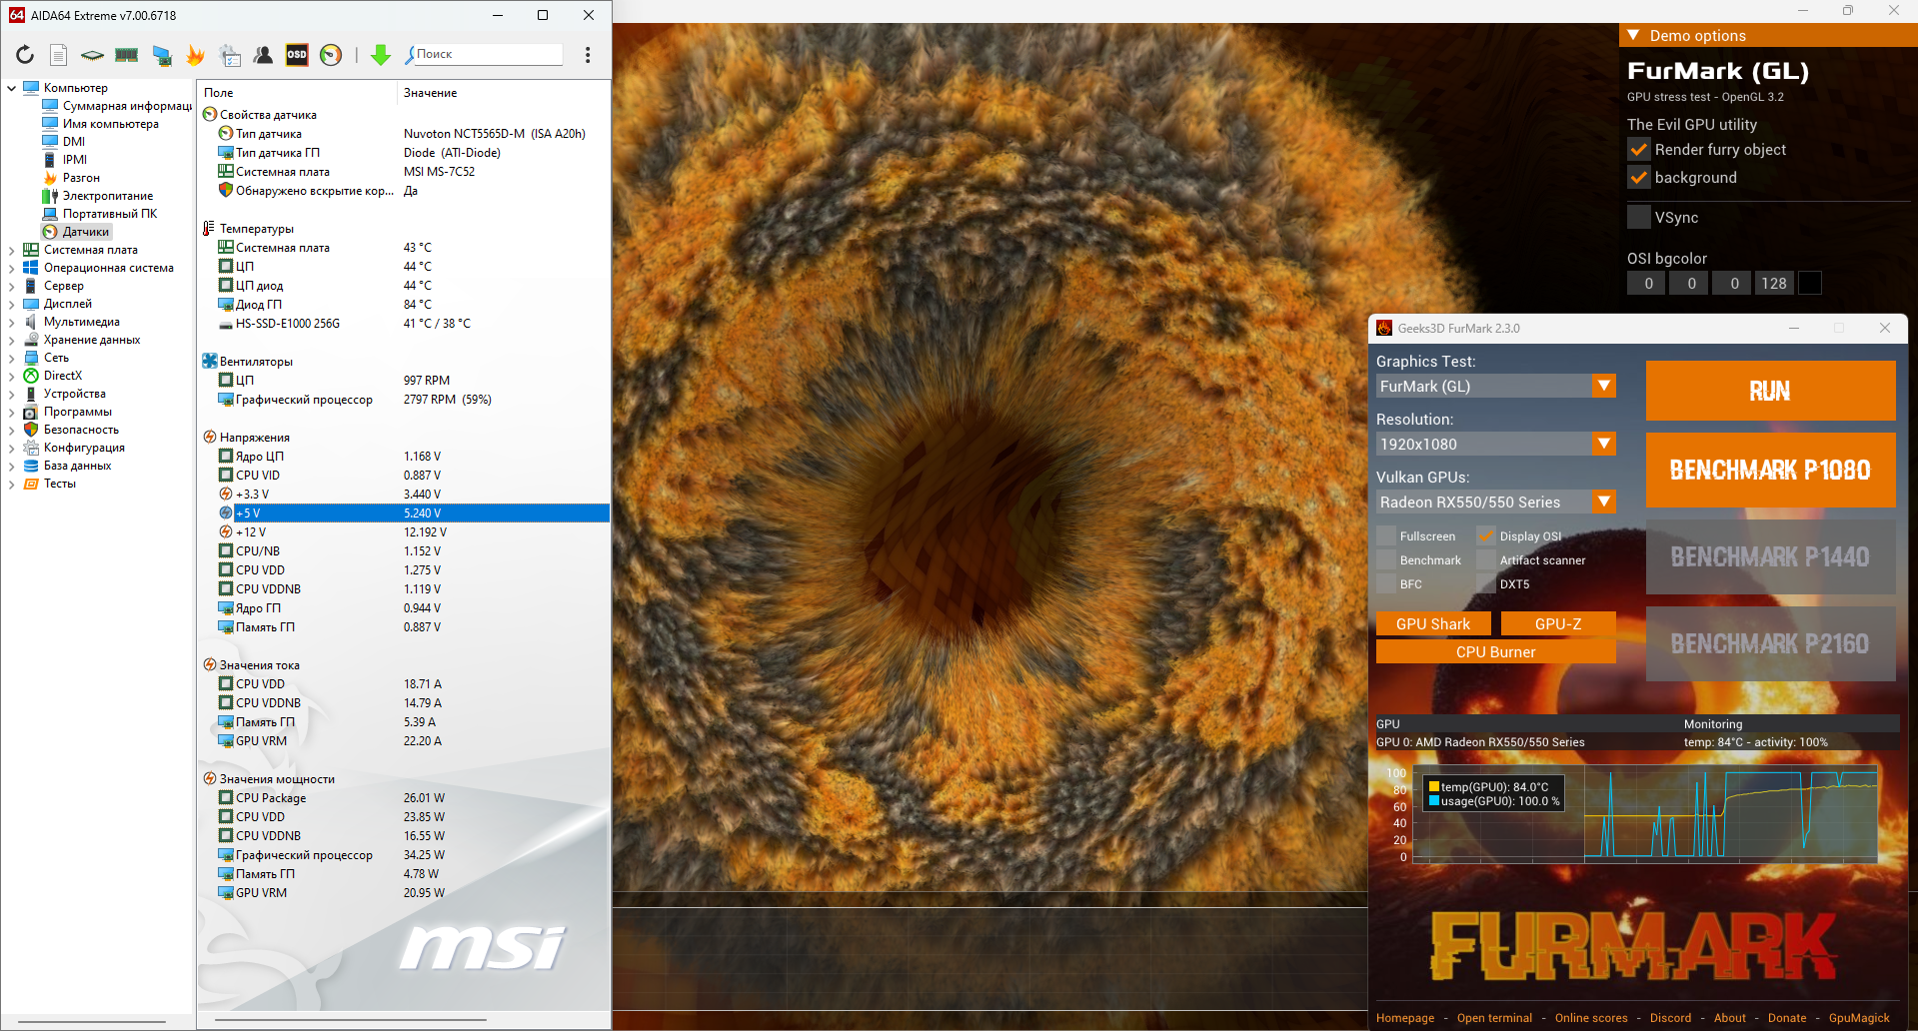This screenshot has height=1031, width=1918.
Task: Uncheck the Display OSI checkbox
Action: [x=1486, y=535]
